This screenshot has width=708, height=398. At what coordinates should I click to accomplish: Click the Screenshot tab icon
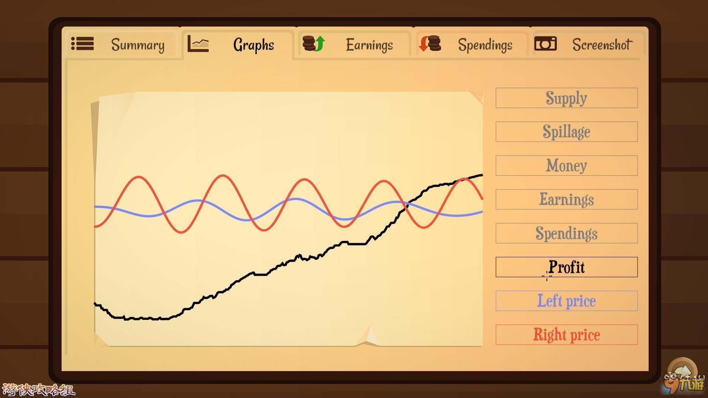pos(544,45)
